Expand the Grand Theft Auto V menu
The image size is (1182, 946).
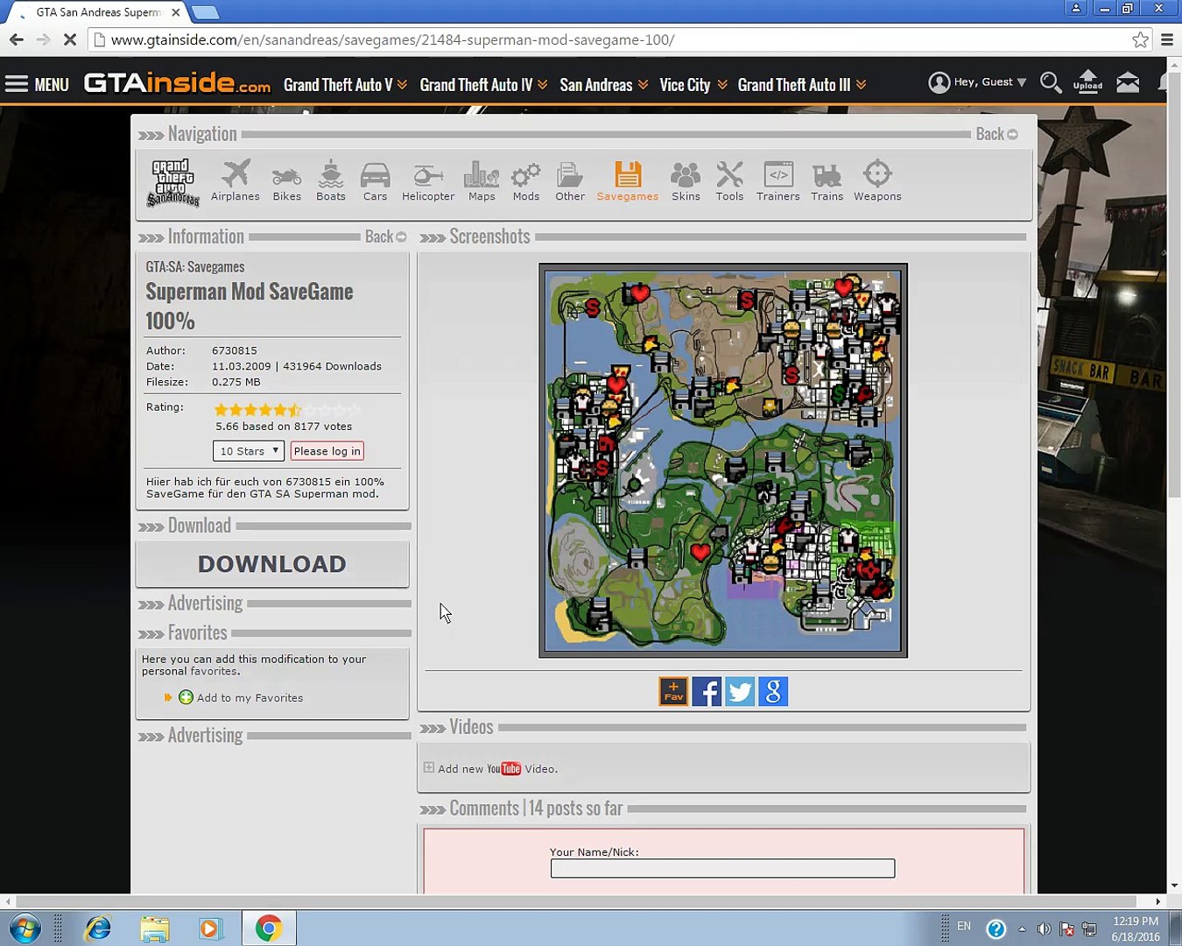point(345,85)
